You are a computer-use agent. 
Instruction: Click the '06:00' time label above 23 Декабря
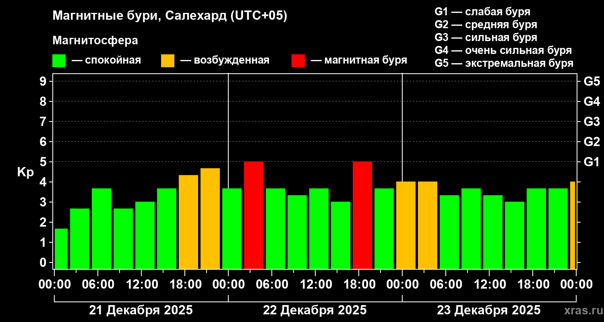(x=446, y=285)
